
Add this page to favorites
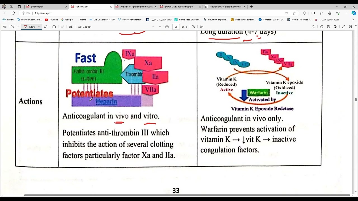(x=294, y=13)
